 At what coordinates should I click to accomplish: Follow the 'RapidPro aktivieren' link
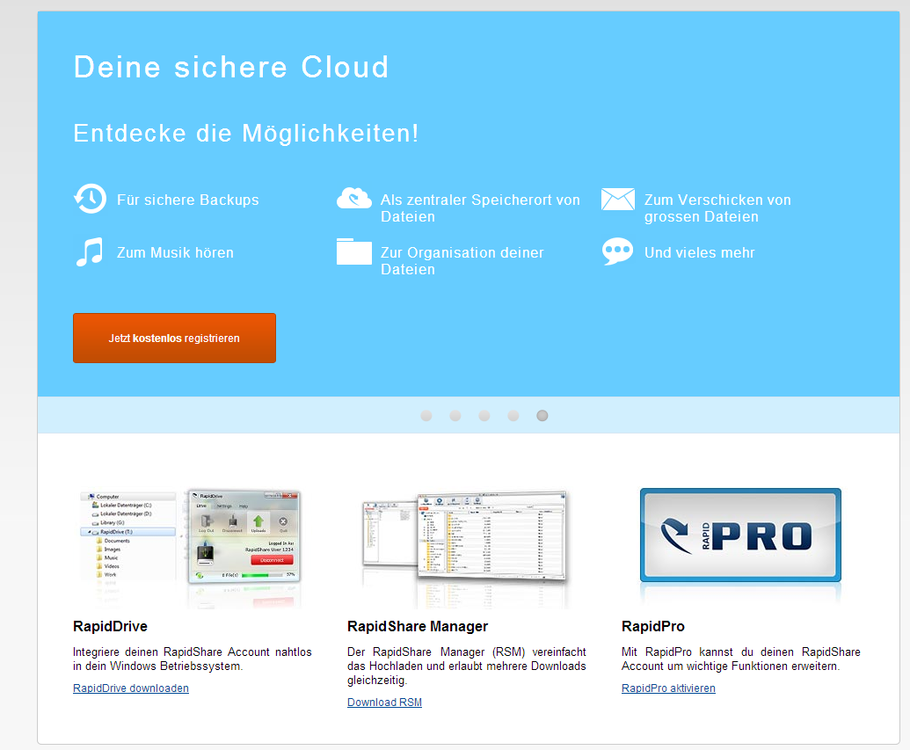click(668, 688)
